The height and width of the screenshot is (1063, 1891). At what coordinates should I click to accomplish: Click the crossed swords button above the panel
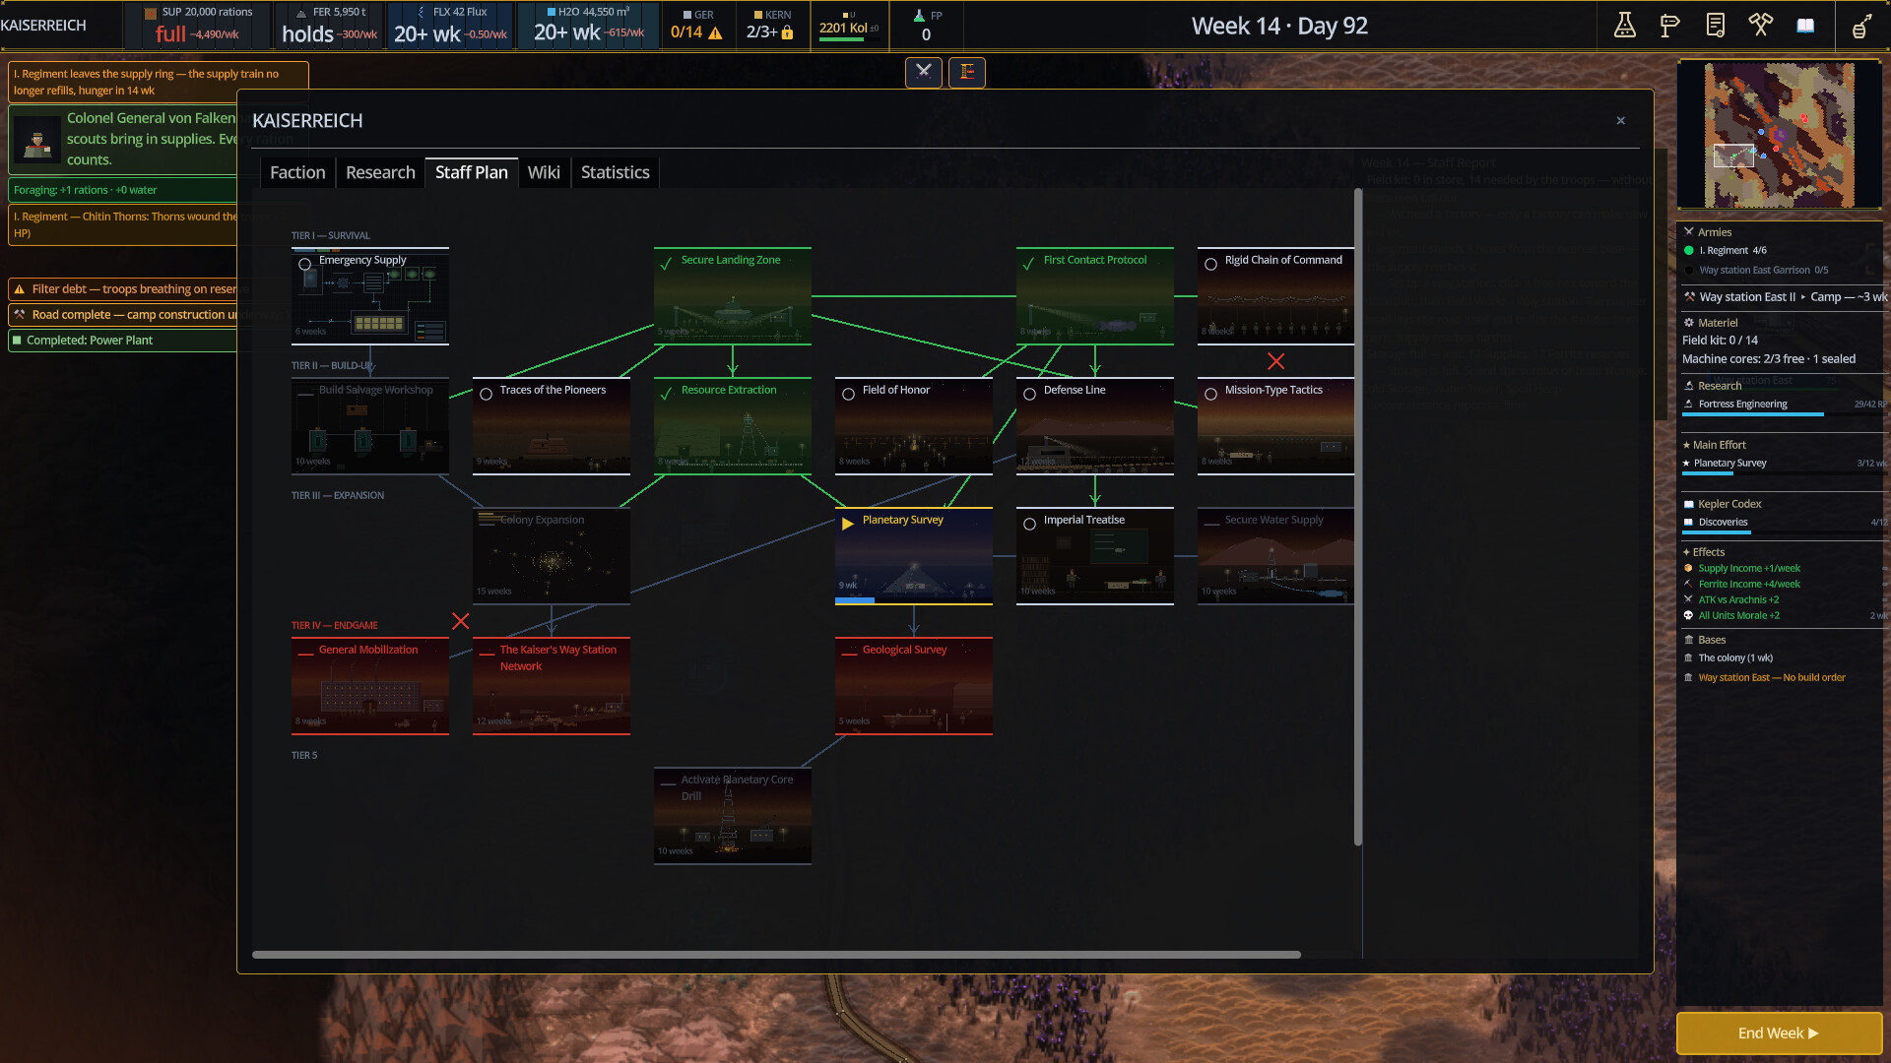pyautogui.click(x=924, y=72)
